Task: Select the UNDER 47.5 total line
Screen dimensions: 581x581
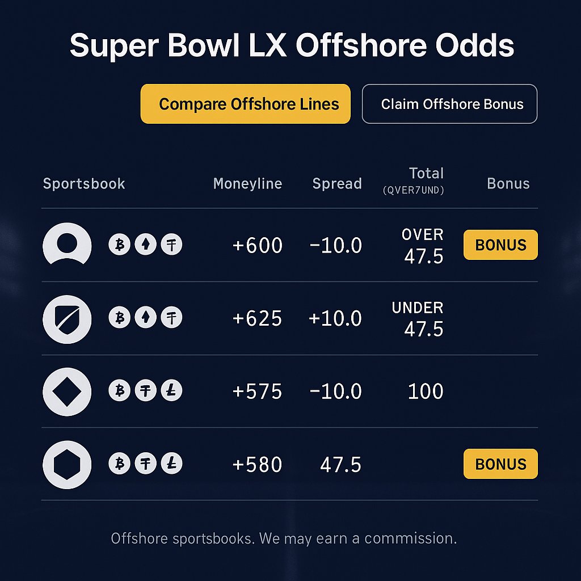Action: click(418, 318)
